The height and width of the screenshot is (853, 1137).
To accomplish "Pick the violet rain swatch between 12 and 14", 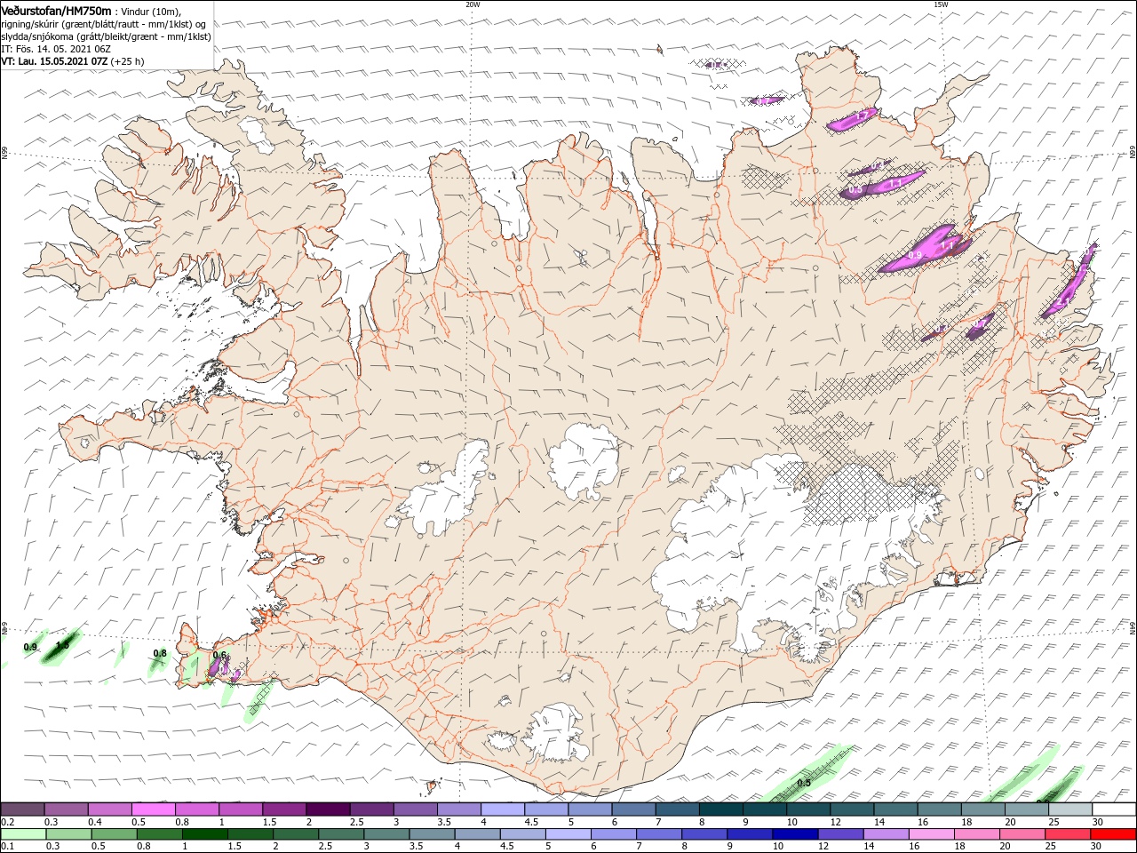I will (840, 834).
